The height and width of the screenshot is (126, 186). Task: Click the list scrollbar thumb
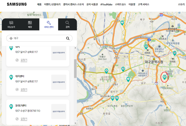75,69
